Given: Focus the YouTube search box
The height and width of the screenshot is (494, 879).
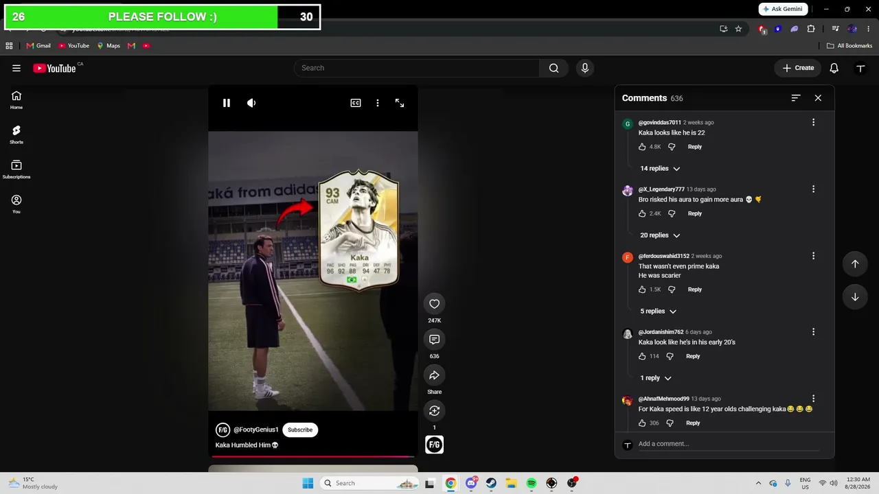Looking at the screenshot, I should point(417,68).
